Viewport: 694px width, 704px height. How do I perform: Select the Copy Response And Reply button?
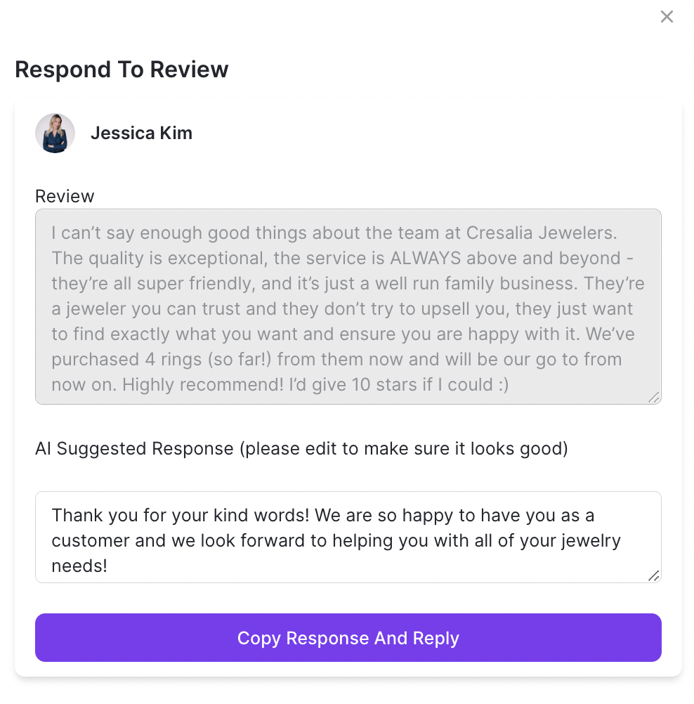pos(348,638)
